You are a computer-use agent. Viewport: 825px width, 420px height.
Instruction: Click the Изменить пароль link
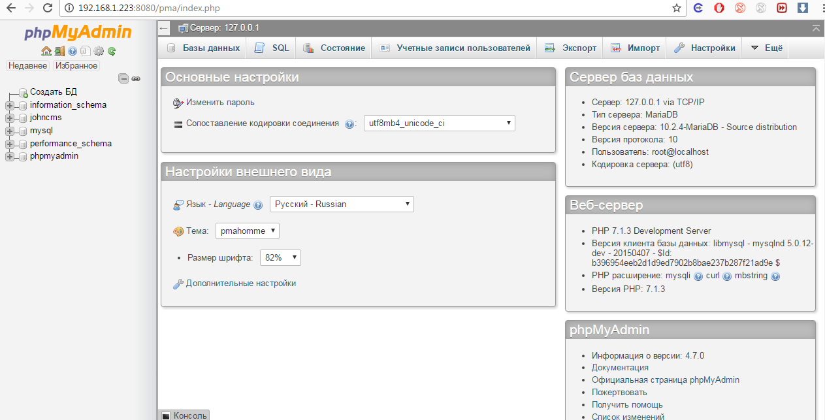point(220,103)
